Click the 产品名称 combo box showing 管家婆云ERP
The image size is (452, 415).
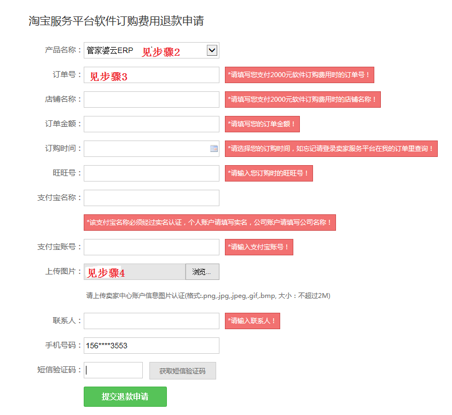tap(152, 50)
